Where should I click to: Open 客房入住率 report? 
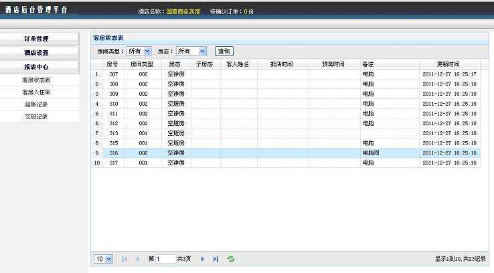pos(36,92)
